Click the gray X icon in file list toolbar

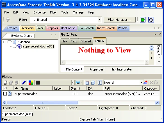click(151, 83)
